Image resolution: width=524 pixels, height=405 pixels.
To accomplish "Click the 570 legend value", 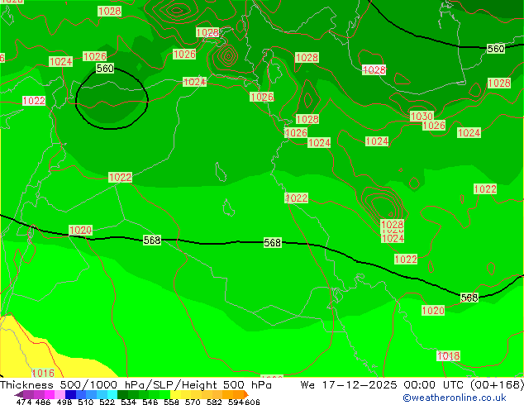I will pyautogui.click(x=193, y=402).
